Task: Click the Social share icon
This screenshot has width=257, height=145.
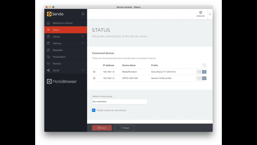Action: pos(48,70)
